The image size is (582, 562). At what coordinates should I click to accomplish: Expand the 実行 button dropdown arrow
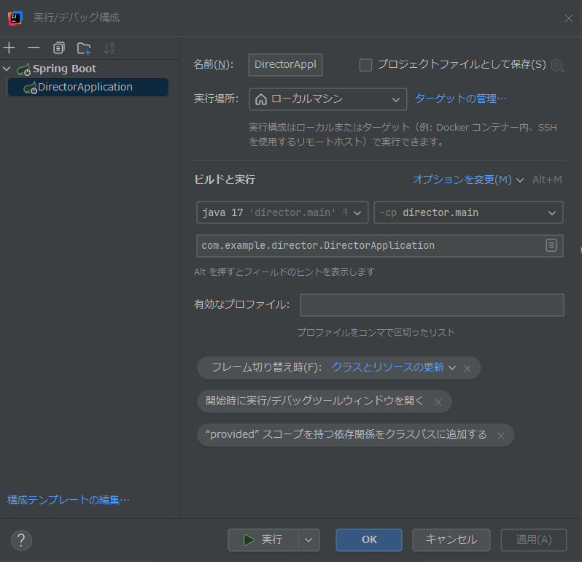point(309,539)
